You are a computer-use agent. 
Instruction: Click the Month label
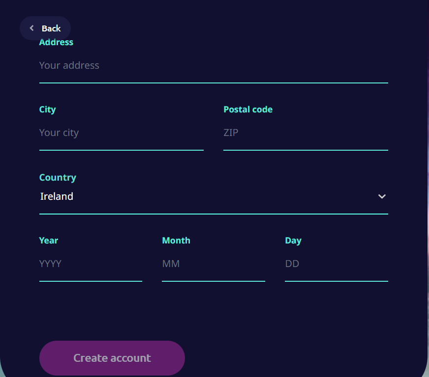[x=176, y=241]
